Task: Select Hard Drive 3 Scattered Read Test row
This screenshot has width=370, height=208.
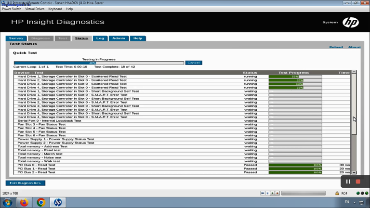Action: tap(182, 84)
